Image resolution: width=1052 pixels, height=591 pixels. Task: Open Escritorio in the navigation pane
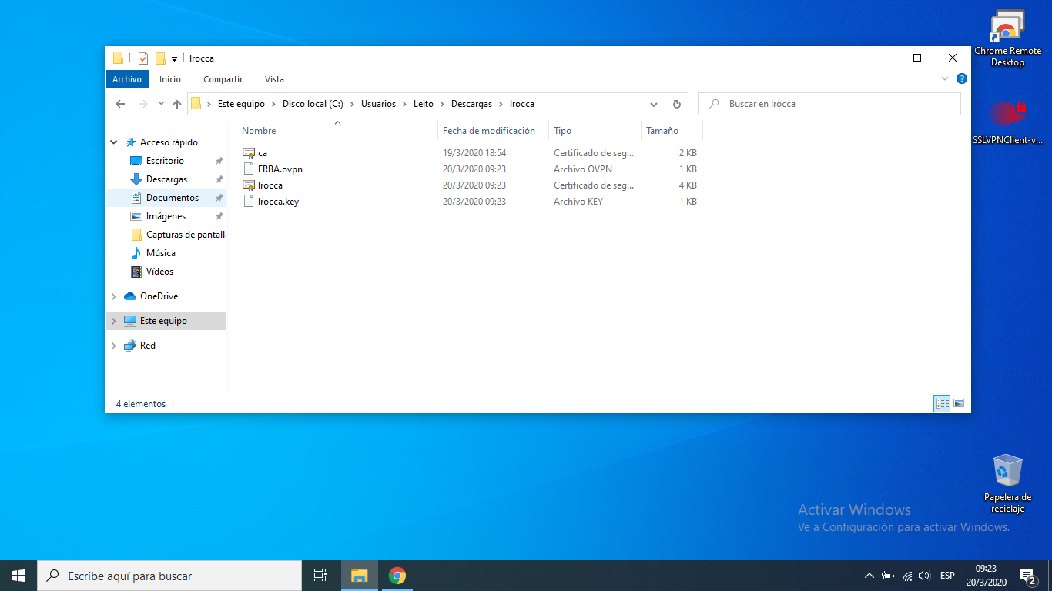coord(165,161)
